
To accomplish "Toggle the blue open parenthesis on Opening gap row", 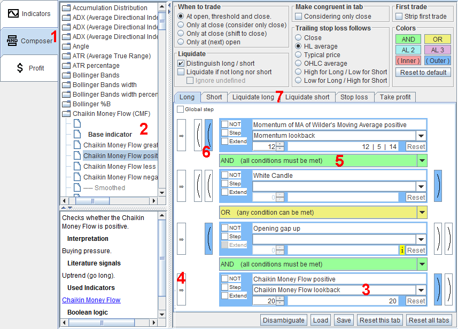I will tap(208, 239).
